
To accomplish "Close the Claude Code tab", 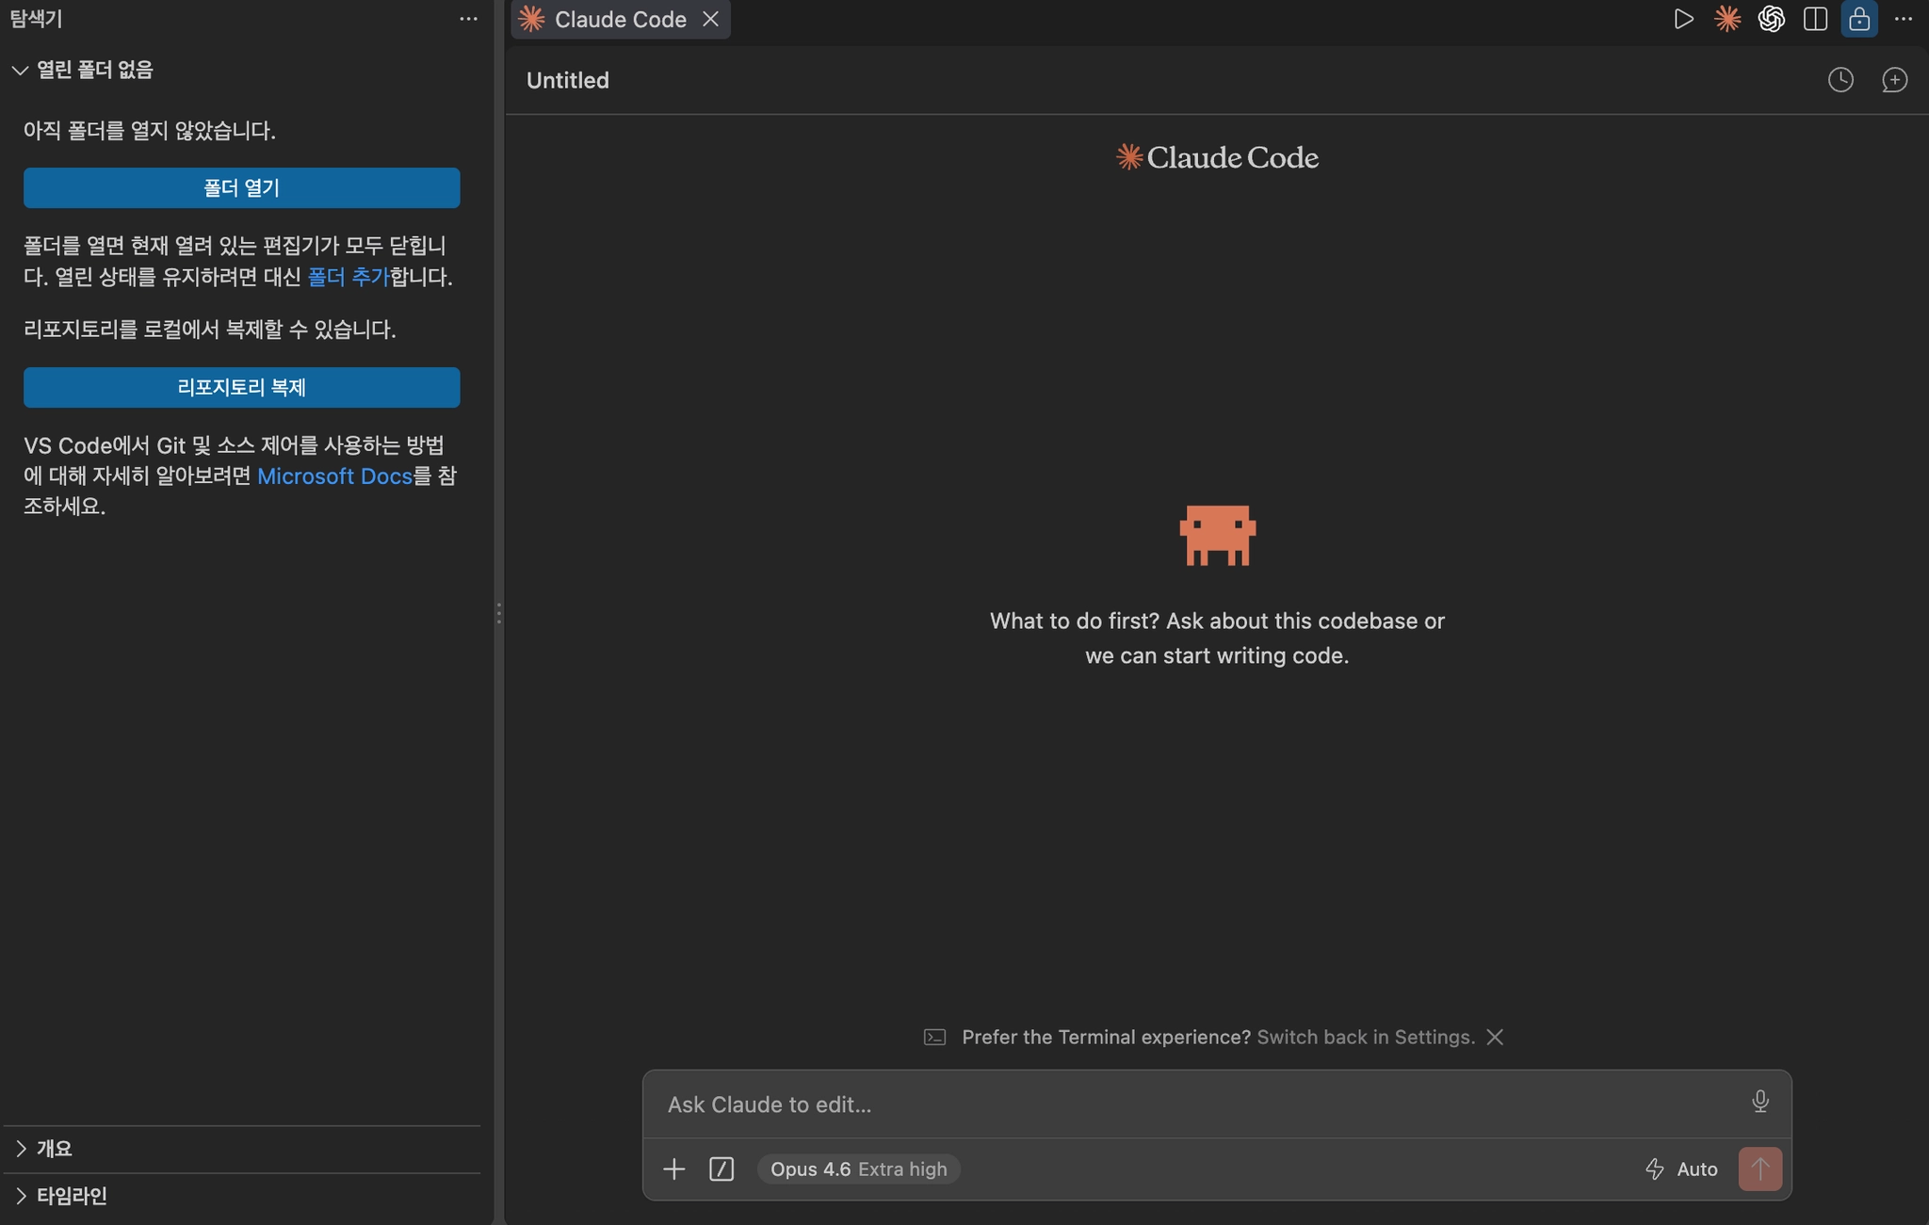I will tap(710, 19).
